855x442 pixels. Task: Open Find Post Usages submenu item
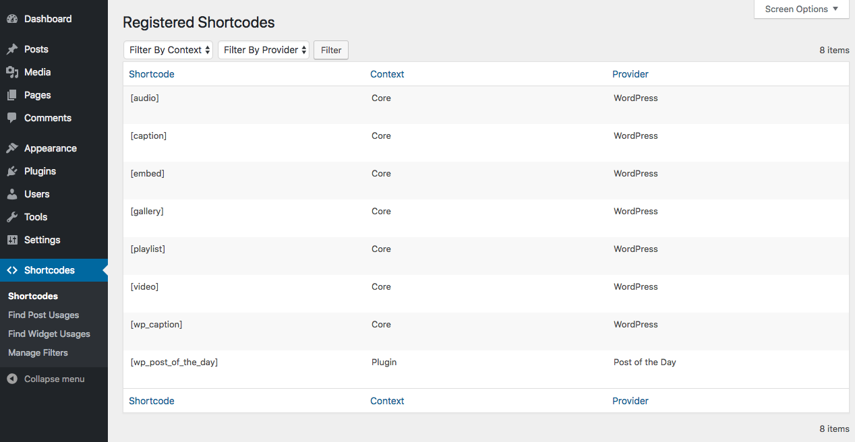pos(43,315)
